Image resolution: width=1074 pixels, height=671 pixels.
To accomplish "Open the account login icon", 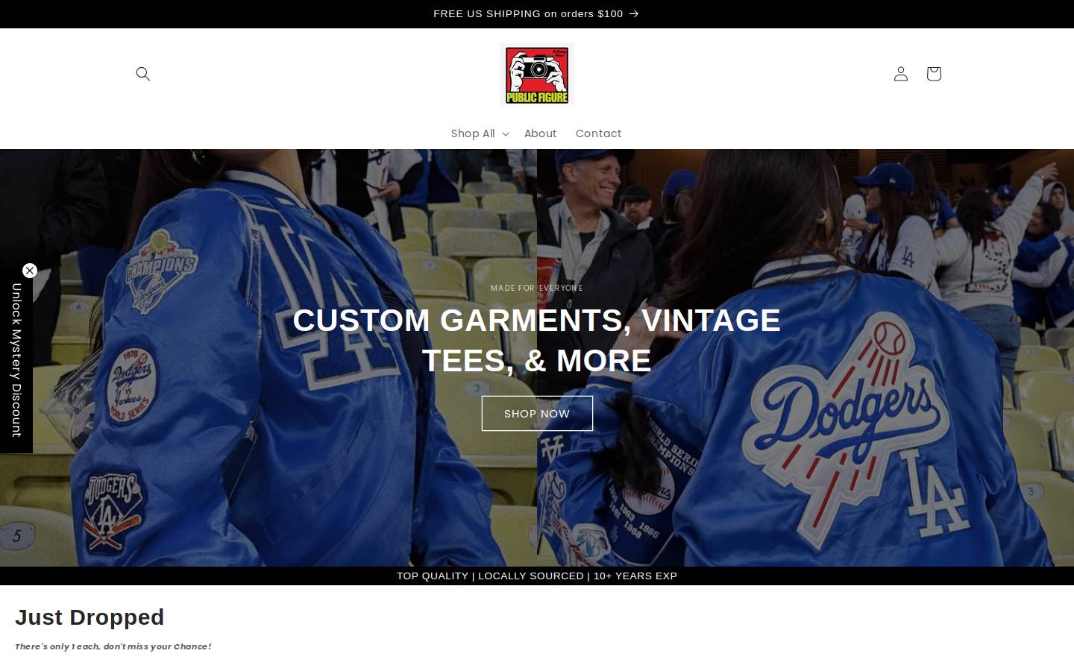I will tap(901, 73).
